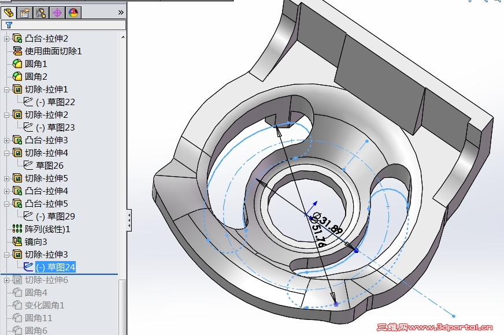504x335 pixels.
Task: Select the 阵列(线性)1 pattern icon
Action: tap(17, 229)
